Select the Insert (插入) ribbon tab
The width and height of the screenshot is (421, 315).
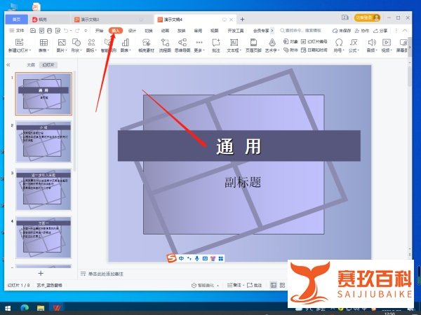point(116,31)
